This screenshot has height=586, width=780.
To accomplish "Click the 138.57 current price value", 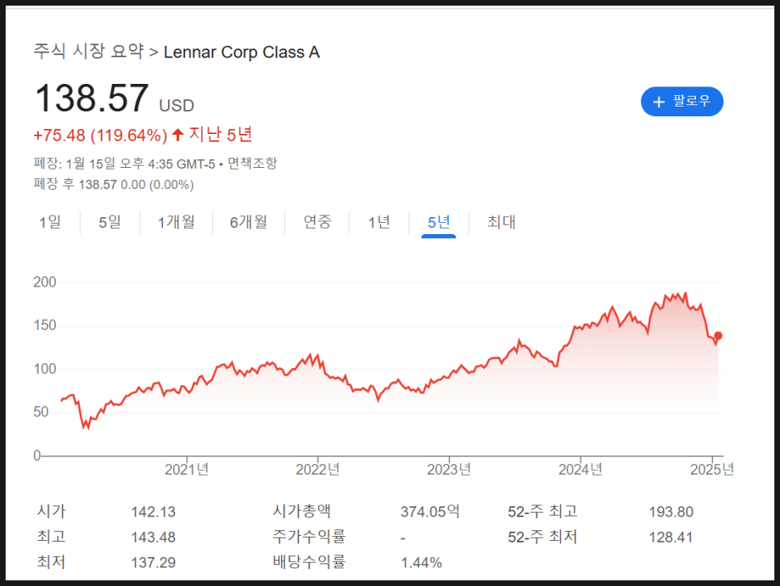I will [x=91, y=98].
